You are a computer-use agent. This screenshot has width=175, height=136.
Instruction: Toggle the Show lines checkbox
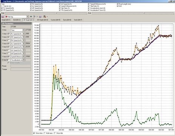[34, 133]
